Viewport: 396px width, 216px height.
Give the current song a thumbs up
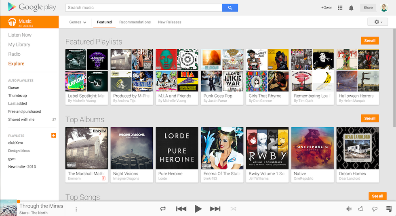click(361, 209)
